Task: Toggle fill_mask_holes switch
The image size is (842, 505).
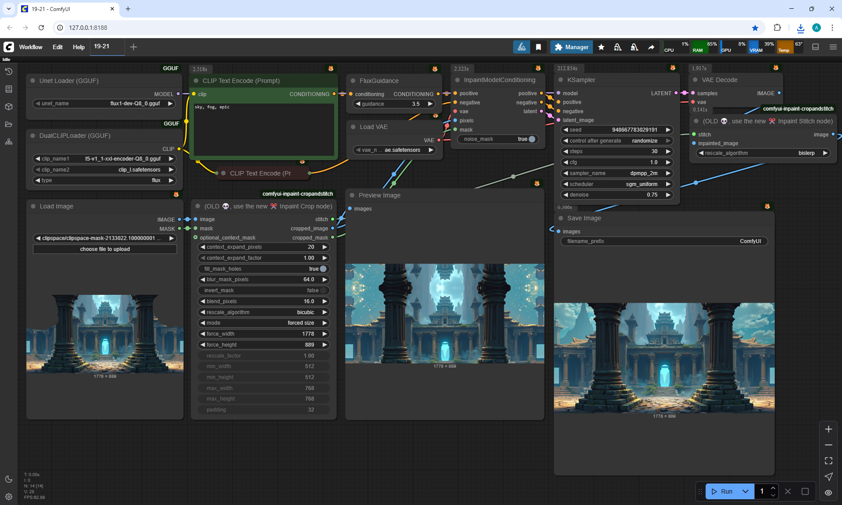Action: tap(323, 269)
